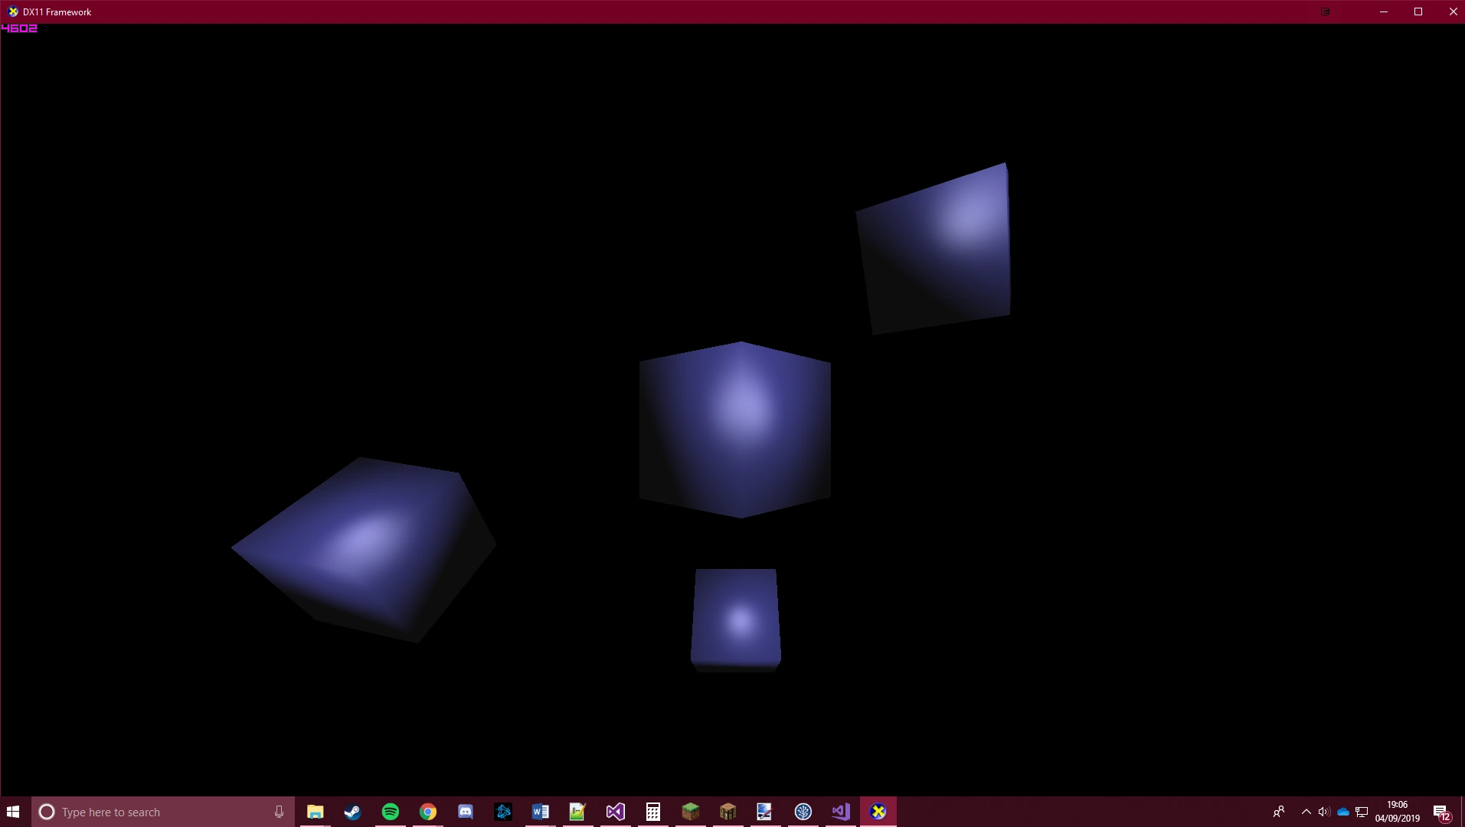Open the DX11 Framework title bar icon menu
The height and width of the screenshot is (827, 1465).
tap(12, 11)
